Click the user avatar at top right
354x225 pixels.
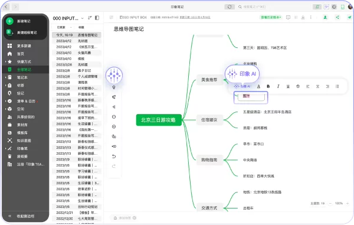tap(350, 7)
